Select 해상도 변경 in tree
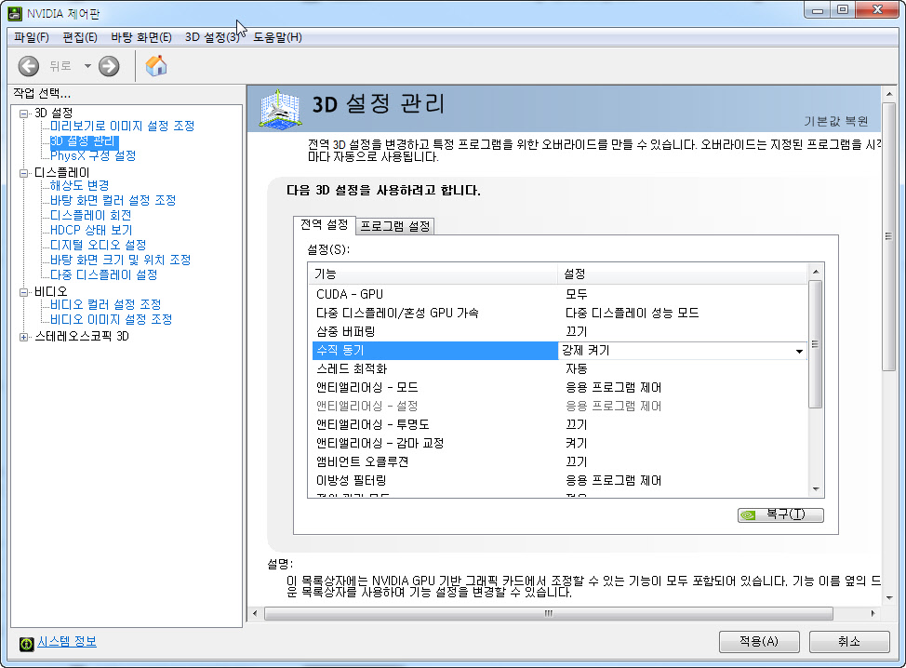906x668 pixels. tap(80, 185)
